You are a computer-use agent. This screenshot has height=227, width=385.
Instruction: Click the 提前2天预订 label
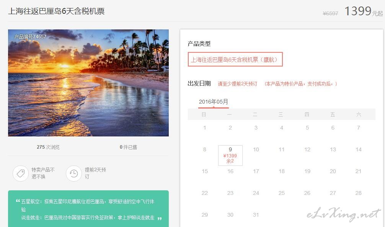pos(95,173)
